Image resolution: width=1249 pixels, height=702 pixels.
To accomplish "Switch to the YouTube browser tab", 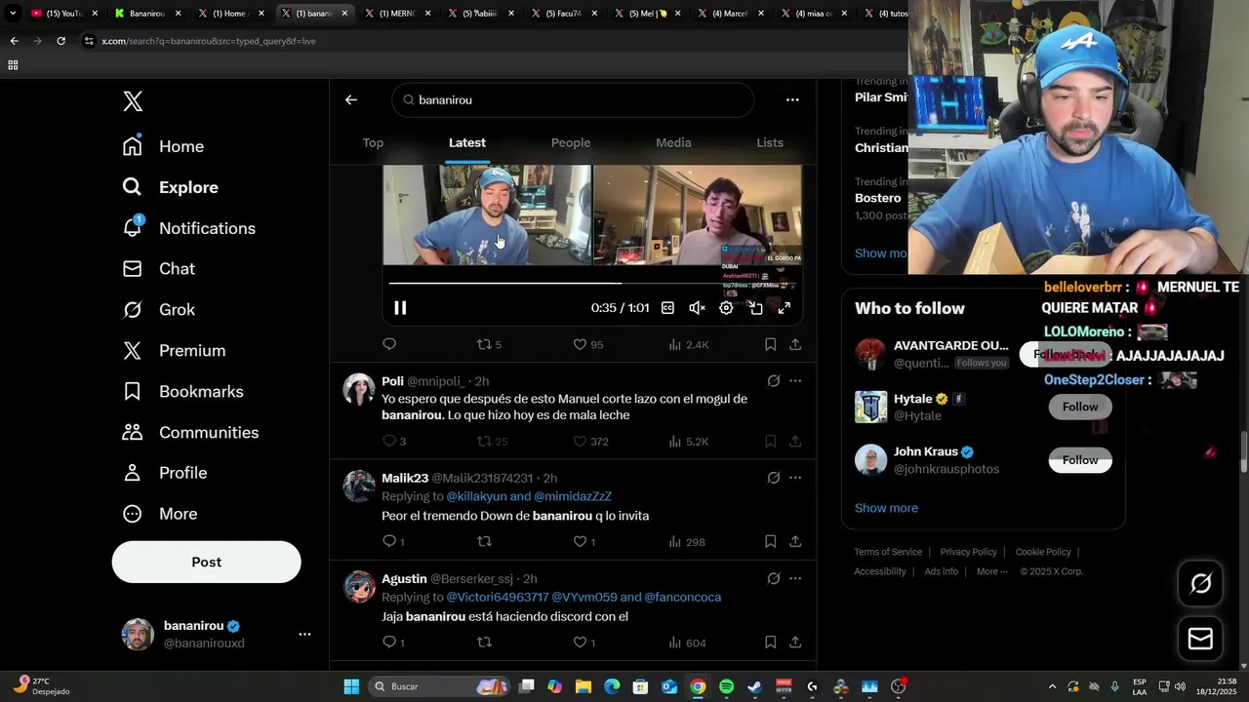I will (64, 14).
